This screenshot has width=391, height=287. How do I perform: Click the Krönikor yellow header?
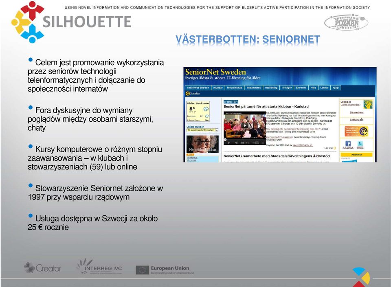(356, 155)
